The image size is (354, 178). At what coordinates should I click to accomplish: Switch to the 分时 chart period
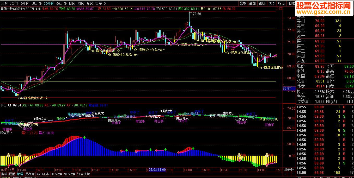tap(4, 3)
